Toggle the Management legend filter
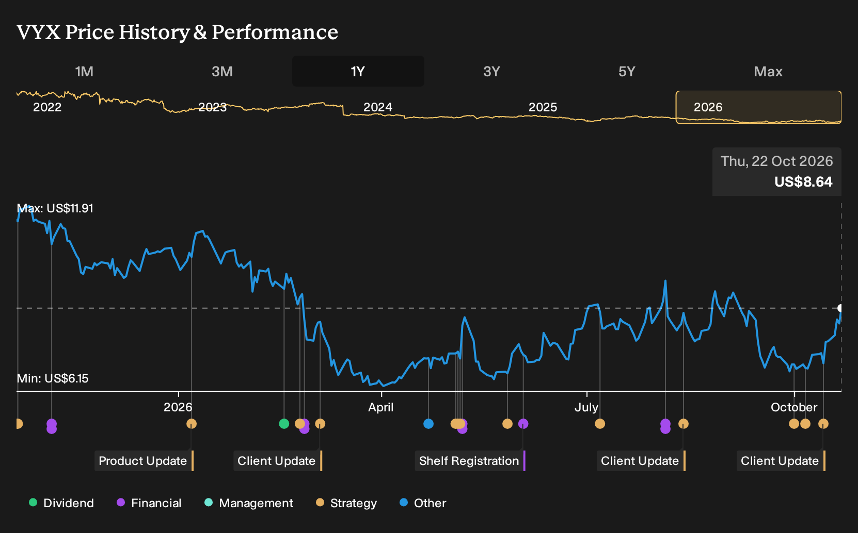This screenshot has width=858, height=533. (x=249, y=503)
